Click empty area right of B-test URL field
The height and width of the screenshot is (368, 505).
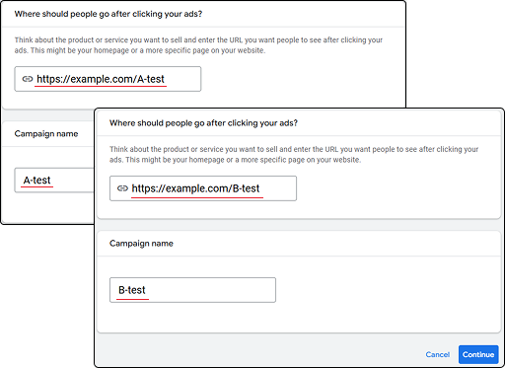pyautogui.click(x=395, y=188)
